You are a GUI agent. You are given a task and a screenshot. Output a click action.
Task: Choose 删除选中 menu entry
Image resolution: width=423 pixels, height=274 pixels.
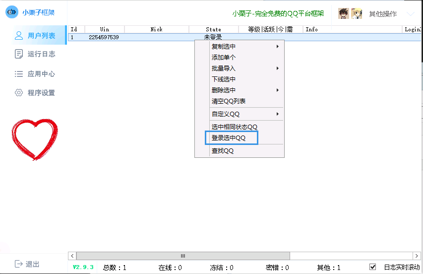223,90
